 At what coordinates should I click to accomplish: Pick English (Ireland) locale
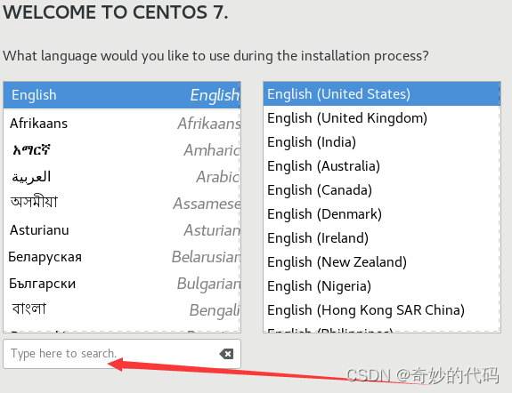[x=381, y=237]
